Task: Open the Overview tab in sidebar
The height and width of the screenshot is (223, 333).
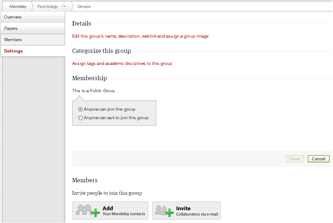Action: (x=33, y=17)
